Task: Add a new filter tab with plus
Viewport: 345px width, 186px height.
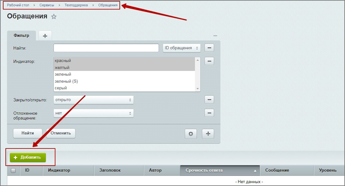Action: [x=45, y=36]
